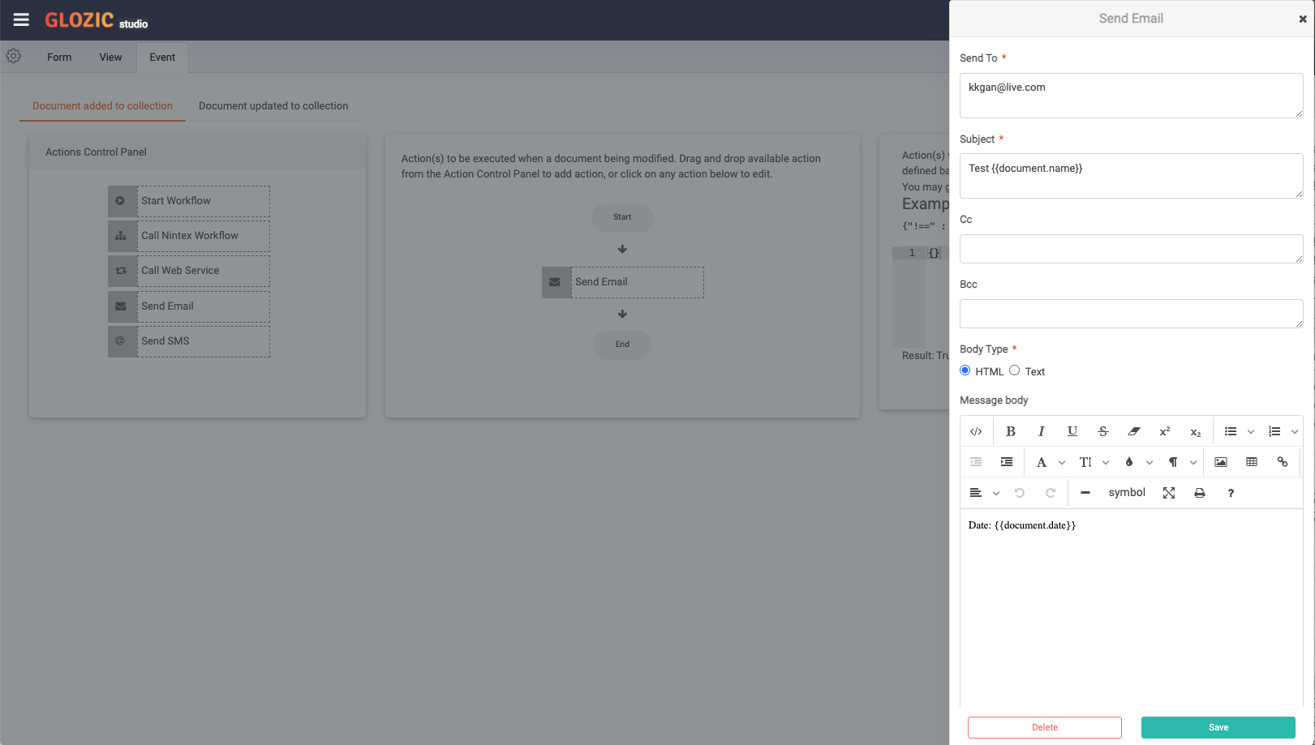Toggle fullscreen mode of the editor
1315x745 pixels.
pyautogui.click(x=1169, y=493)
